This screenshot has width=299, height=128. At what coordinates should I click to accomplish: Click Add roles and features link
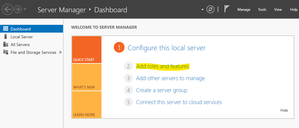pos(162,66)
